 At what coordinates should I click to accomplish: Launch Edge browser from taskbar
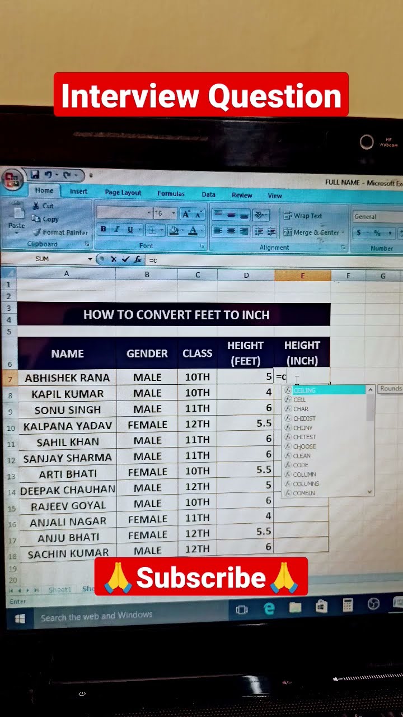[x=269, y=608]
